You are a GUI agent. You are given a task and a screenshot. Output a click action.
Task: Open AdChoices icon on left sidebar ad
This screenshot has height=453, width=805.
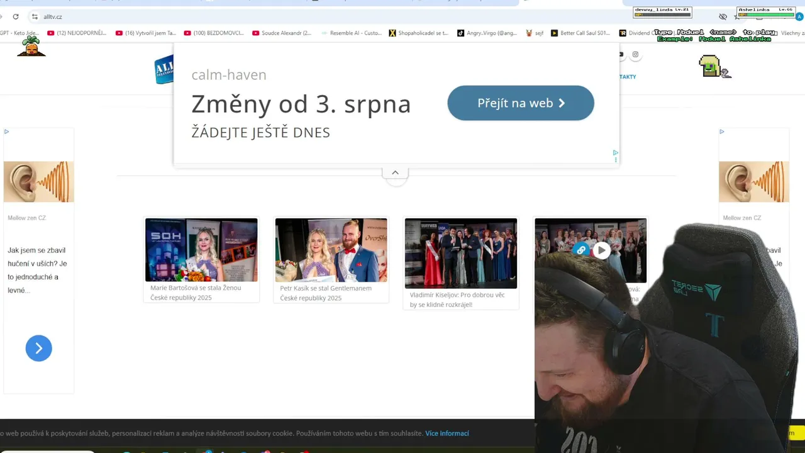point(6,131)
